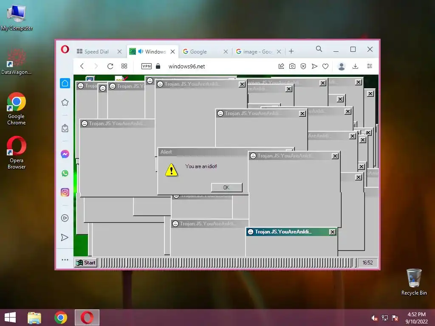Open My Flow send icon in toolbar

(x=314, y=66)
